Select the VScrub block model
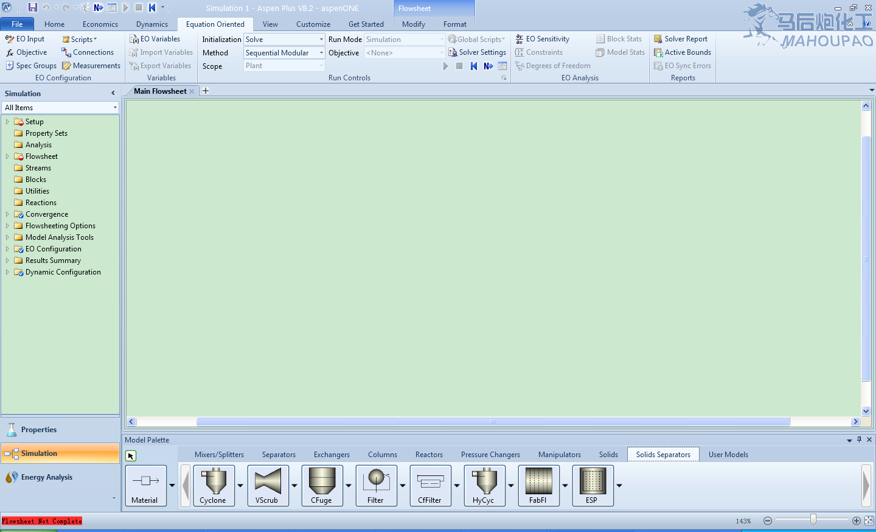The width and height of the screenshot is (876, 532). click(267, 486)
